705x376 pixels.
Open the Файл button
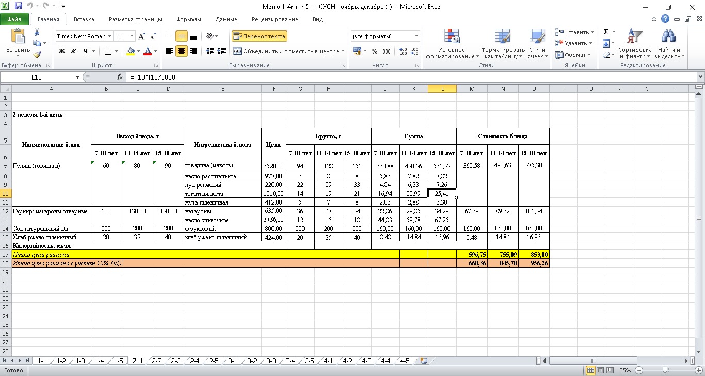click(14, 19)
